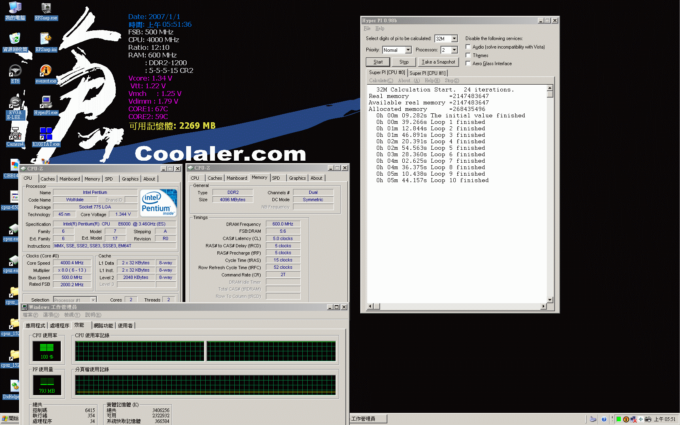The image size is (680, 425).
Task: Click the horizontal scrollbar thumb in Hyper PI output
Action: 376,306
